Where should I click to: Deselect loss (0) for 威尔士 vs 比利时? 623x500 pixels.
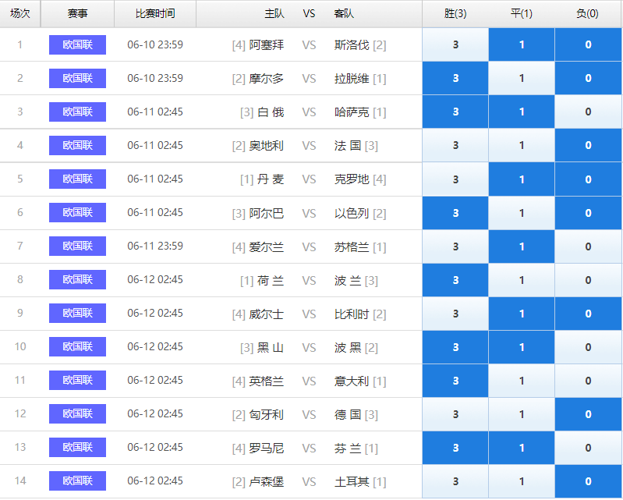click(x=588, y=314)
